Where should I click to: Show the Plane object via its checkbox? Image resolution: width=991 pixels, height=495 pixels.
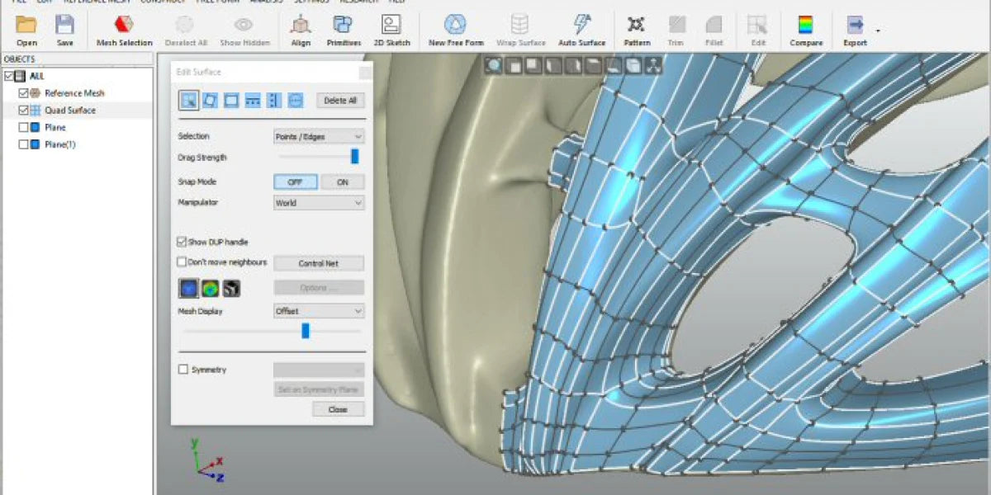tap(23, 127)
